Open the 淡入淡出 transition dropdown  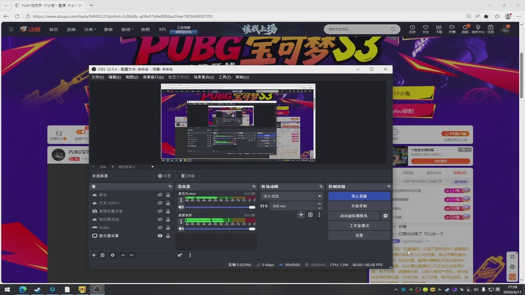click(291, 196)
